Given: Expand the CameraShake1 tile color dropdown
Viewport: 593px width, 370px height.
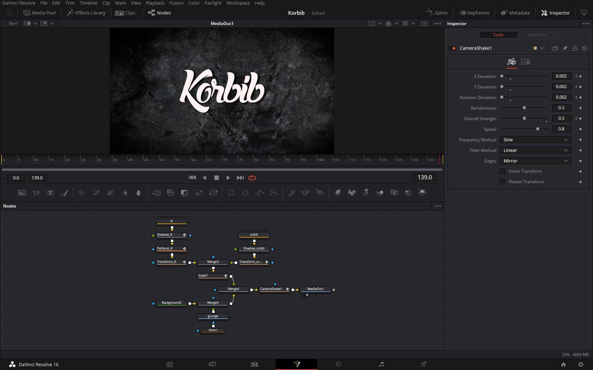Looking at the screenshot, I should pos(541,48).
